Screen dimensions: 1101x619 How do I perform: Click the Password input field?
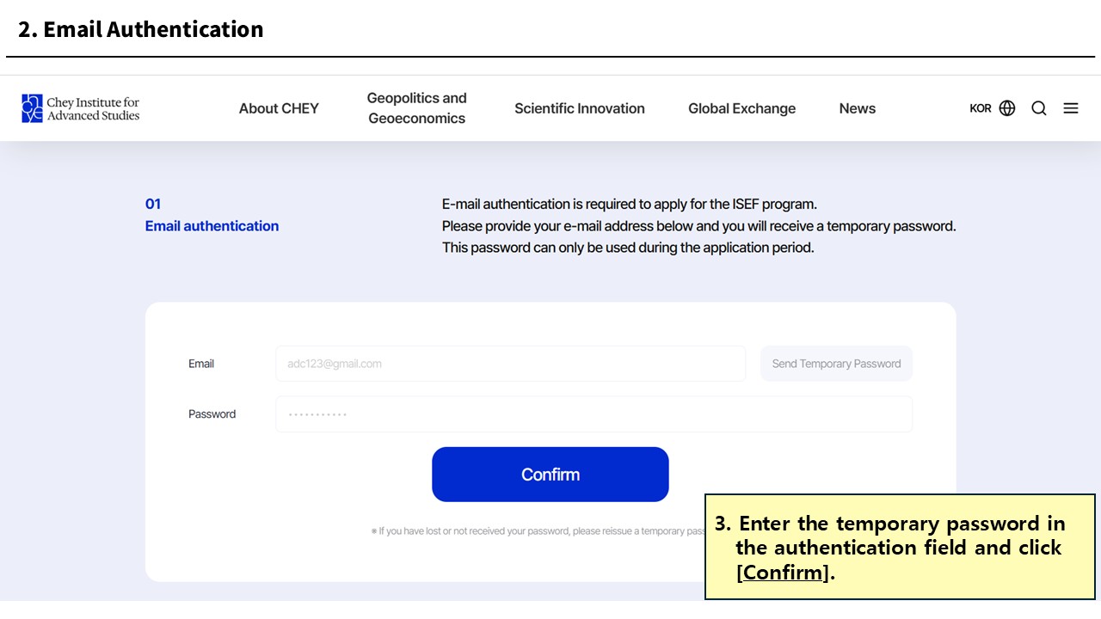tap(594, 414)
